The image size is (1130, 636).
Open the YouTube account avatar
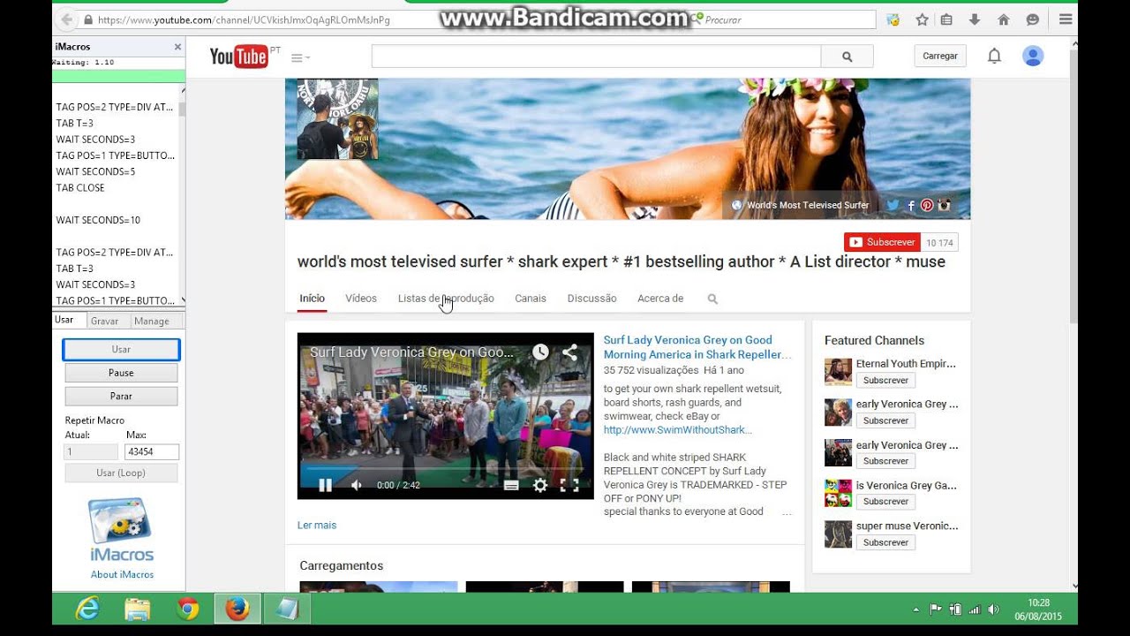(1033, 57)
